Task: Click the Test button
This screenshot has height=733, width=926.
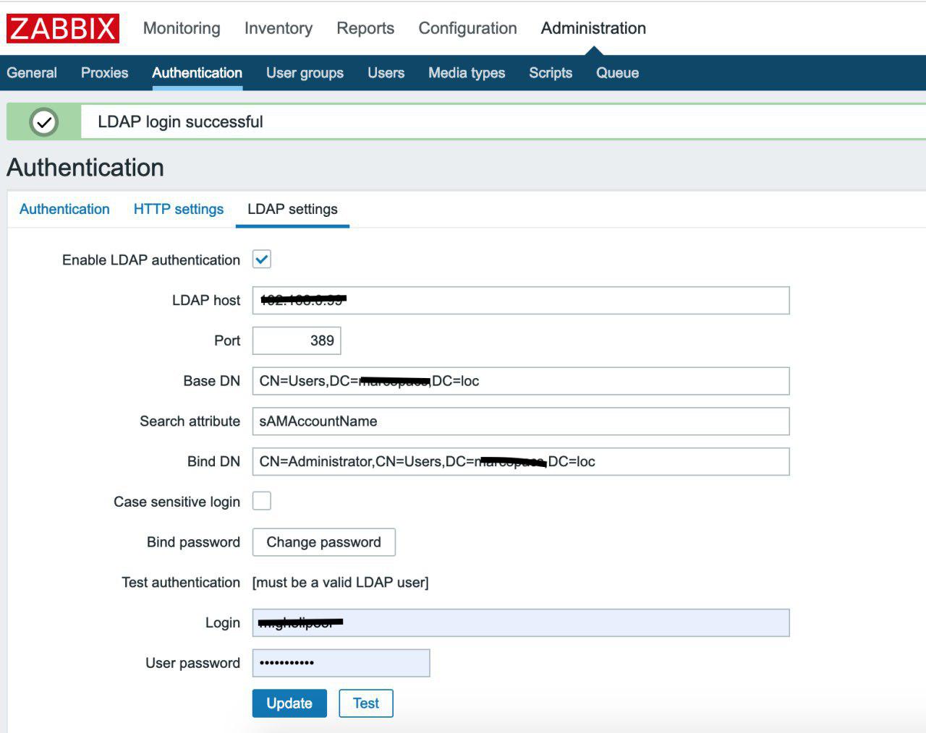Action: [x=366, y=703]
